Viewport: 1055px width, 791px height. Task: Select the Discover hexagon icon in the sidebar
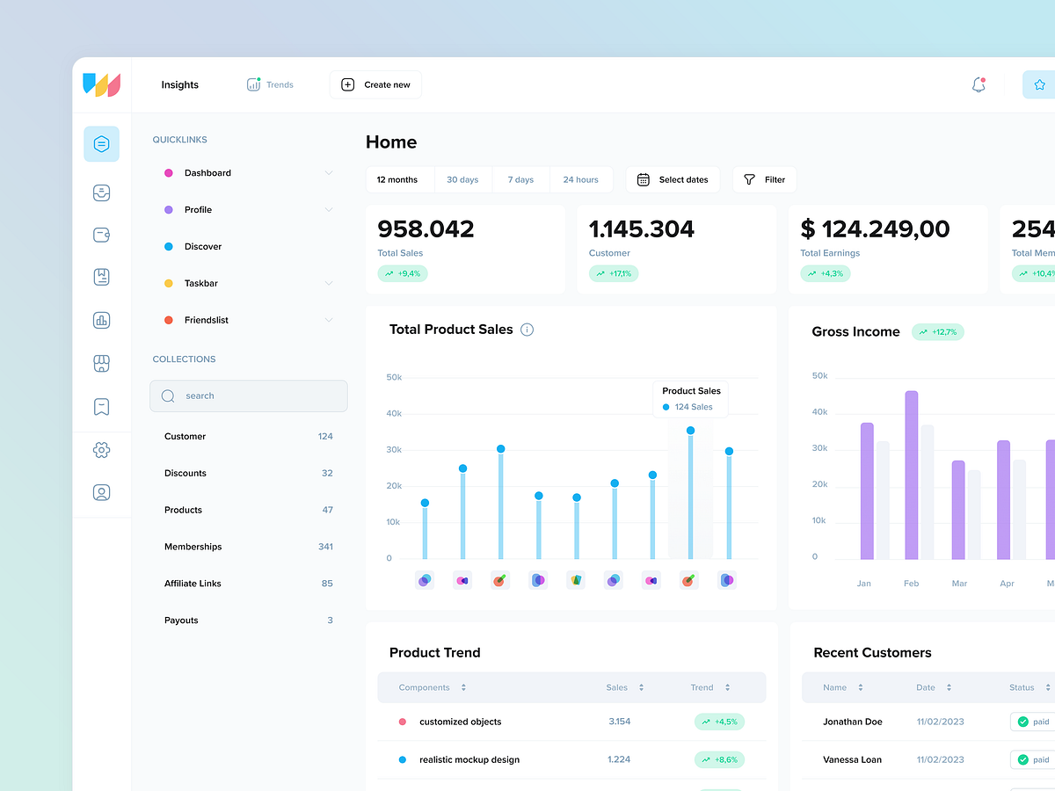101,143
